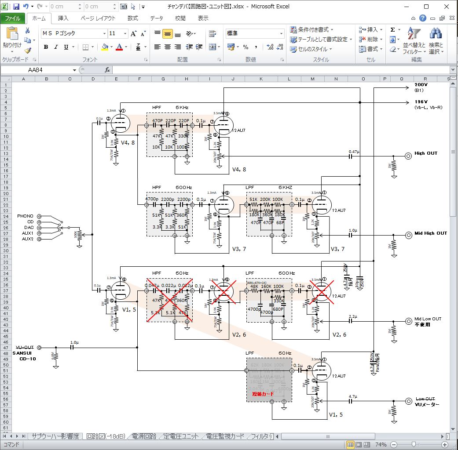Click the AutoSum sigma icon
The width and height of the screenshot is (458, 450).
point(392,30)
